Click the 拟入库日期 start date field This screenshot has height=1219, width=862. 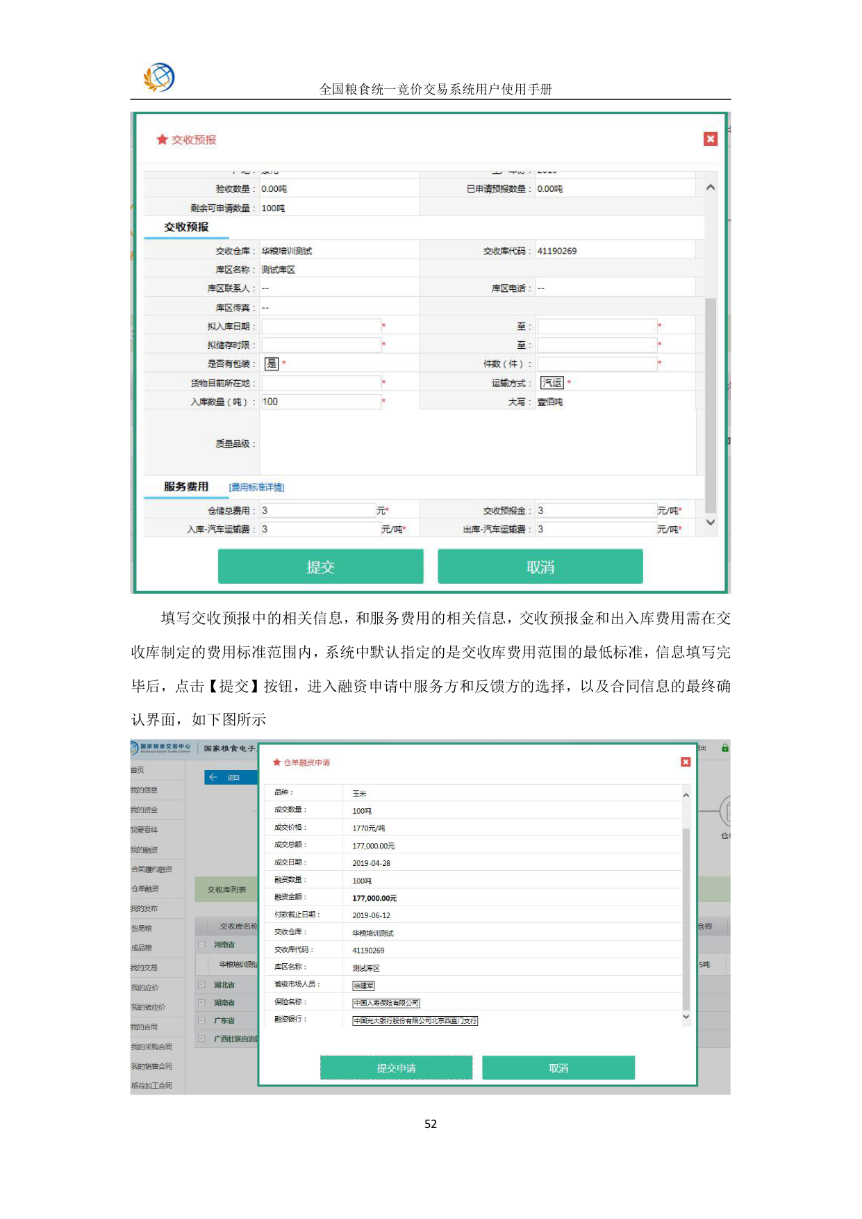tap(321, 326)
